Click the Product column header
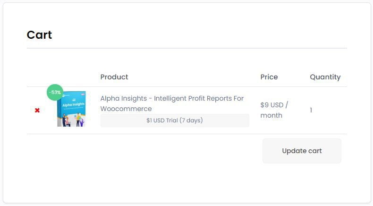Viewport: 373px width, 206px height. (x=114, y=77)
